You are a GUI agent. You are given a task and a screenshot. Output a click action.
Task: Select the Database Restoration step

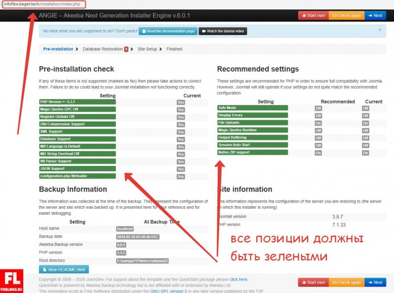coord(103,49)
